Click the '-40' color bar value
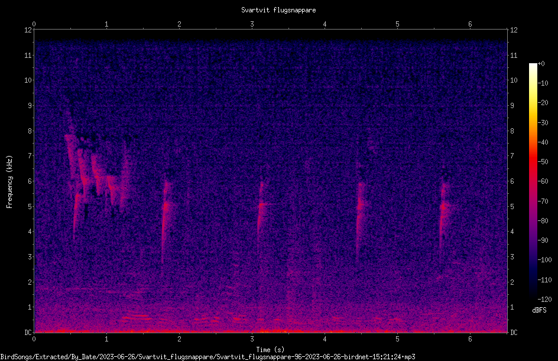Image resolution: width=558 pixels, height=361 pixels. [x=543, y=142]
